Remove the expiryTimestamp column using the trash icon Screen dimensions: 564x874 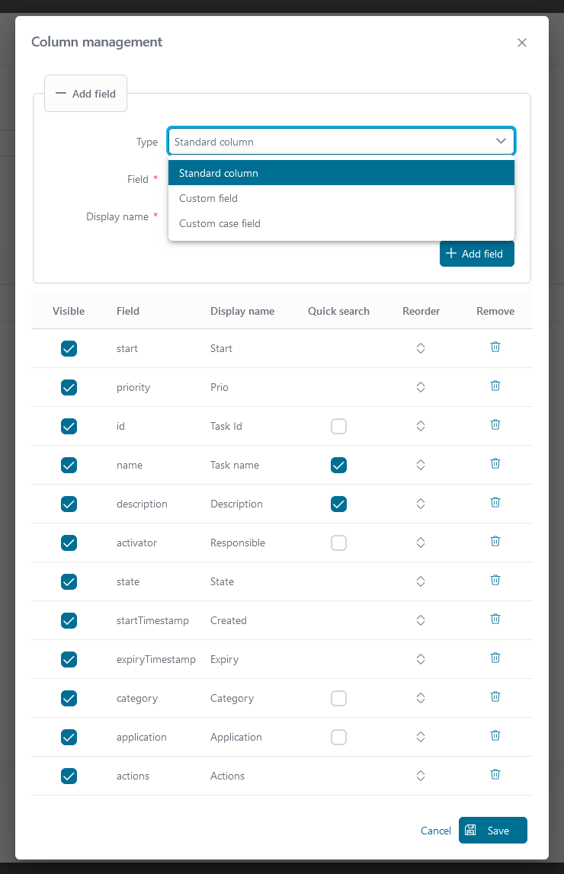coord(495,658)
